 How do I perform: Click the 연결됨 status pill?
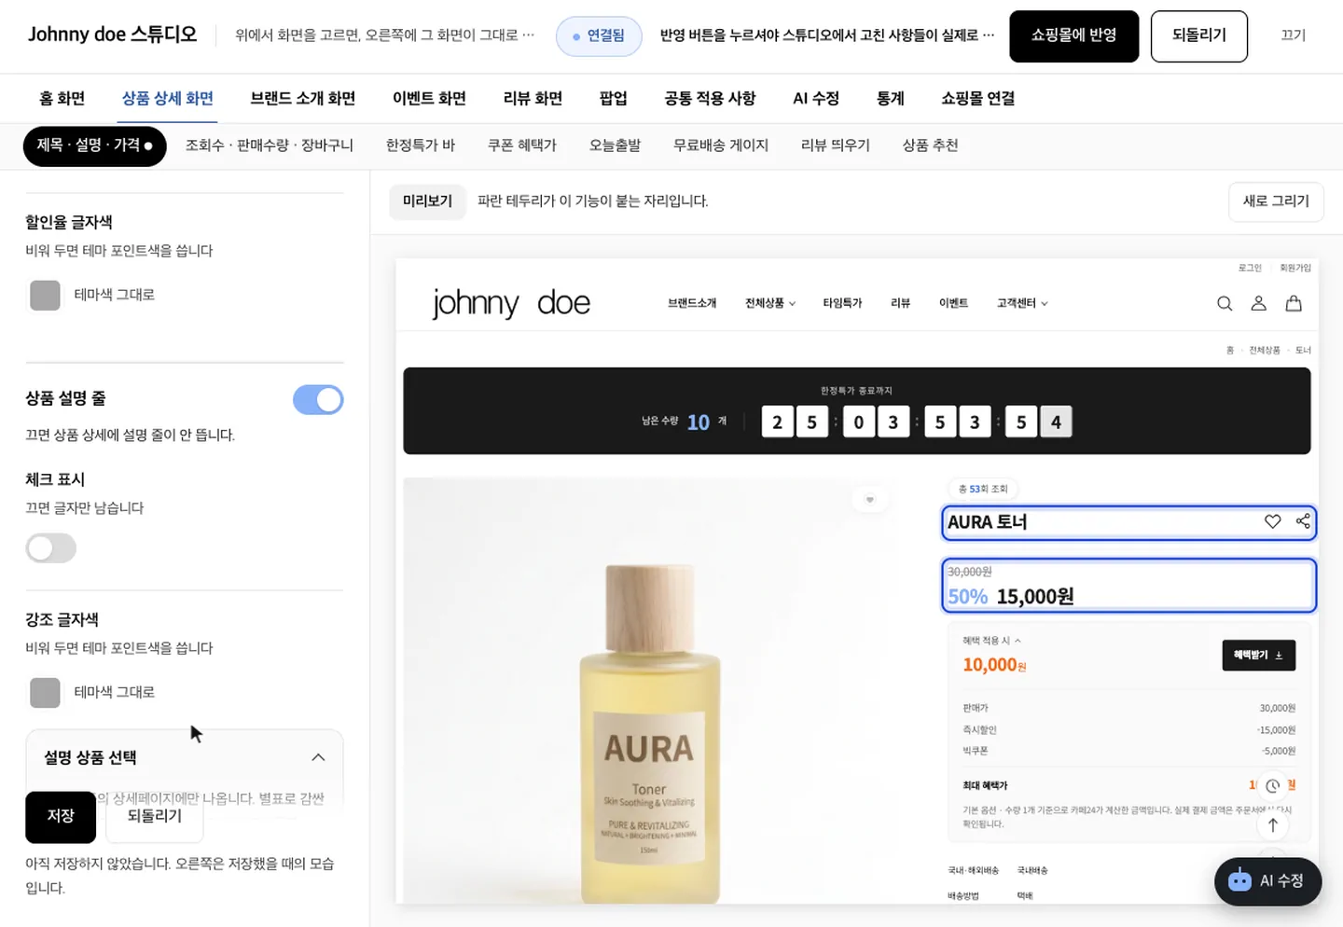(x=599, y=35)
